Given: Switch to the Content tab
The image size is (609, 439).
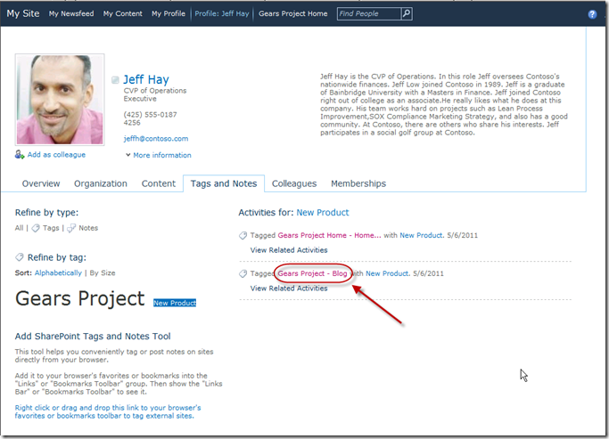Looking at the screenshot, I should tap(159, 183).
